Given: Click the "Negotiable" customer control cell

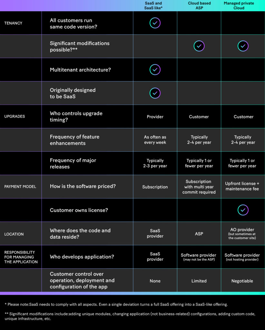Looking at the screenshot, I should [242, 281].
